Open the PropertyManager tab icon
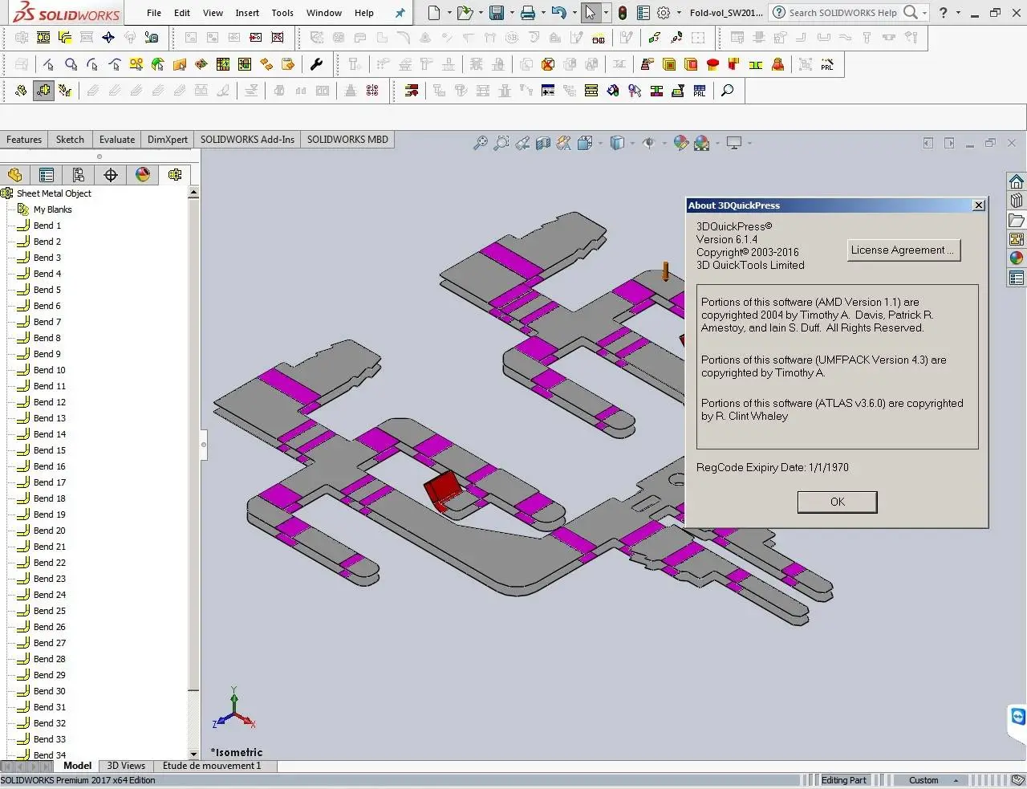 point(47,174)
